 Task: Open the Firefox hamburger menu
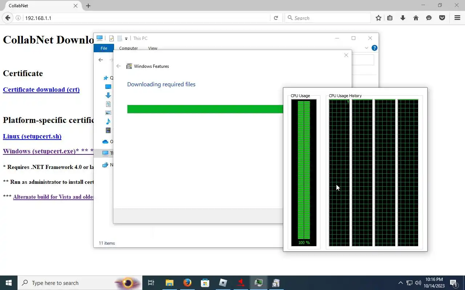(457, 18)
